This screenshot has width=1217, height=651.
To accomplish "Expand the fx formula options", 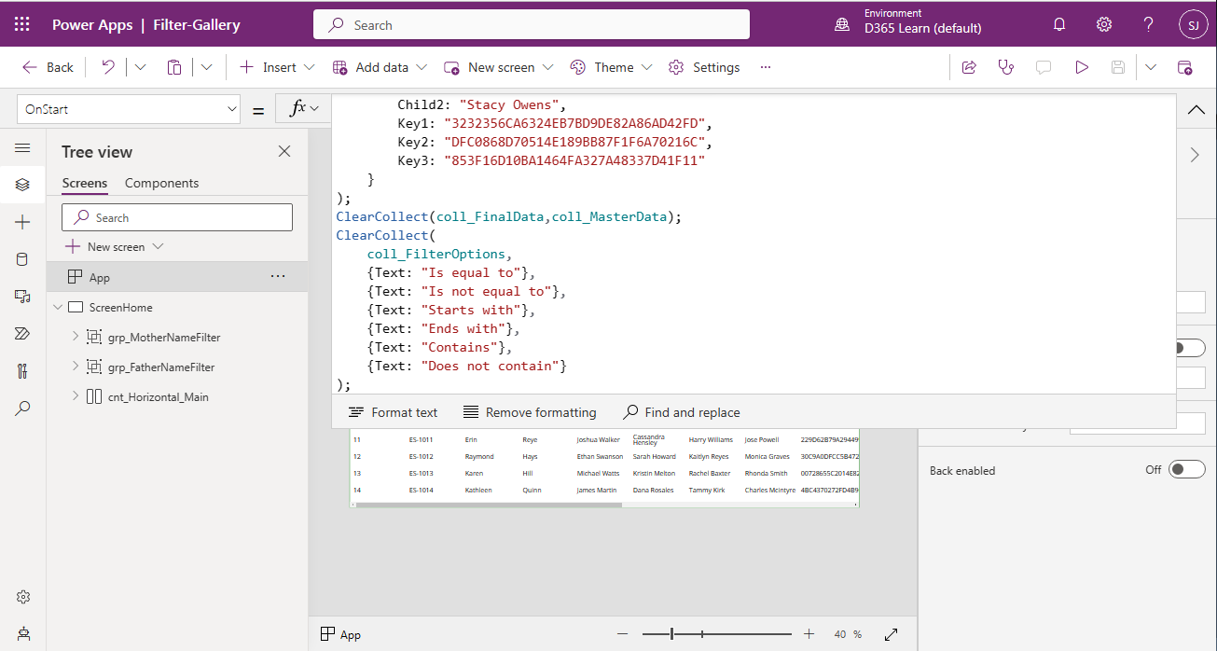I will pyautogui.click(x=304, y=109).
